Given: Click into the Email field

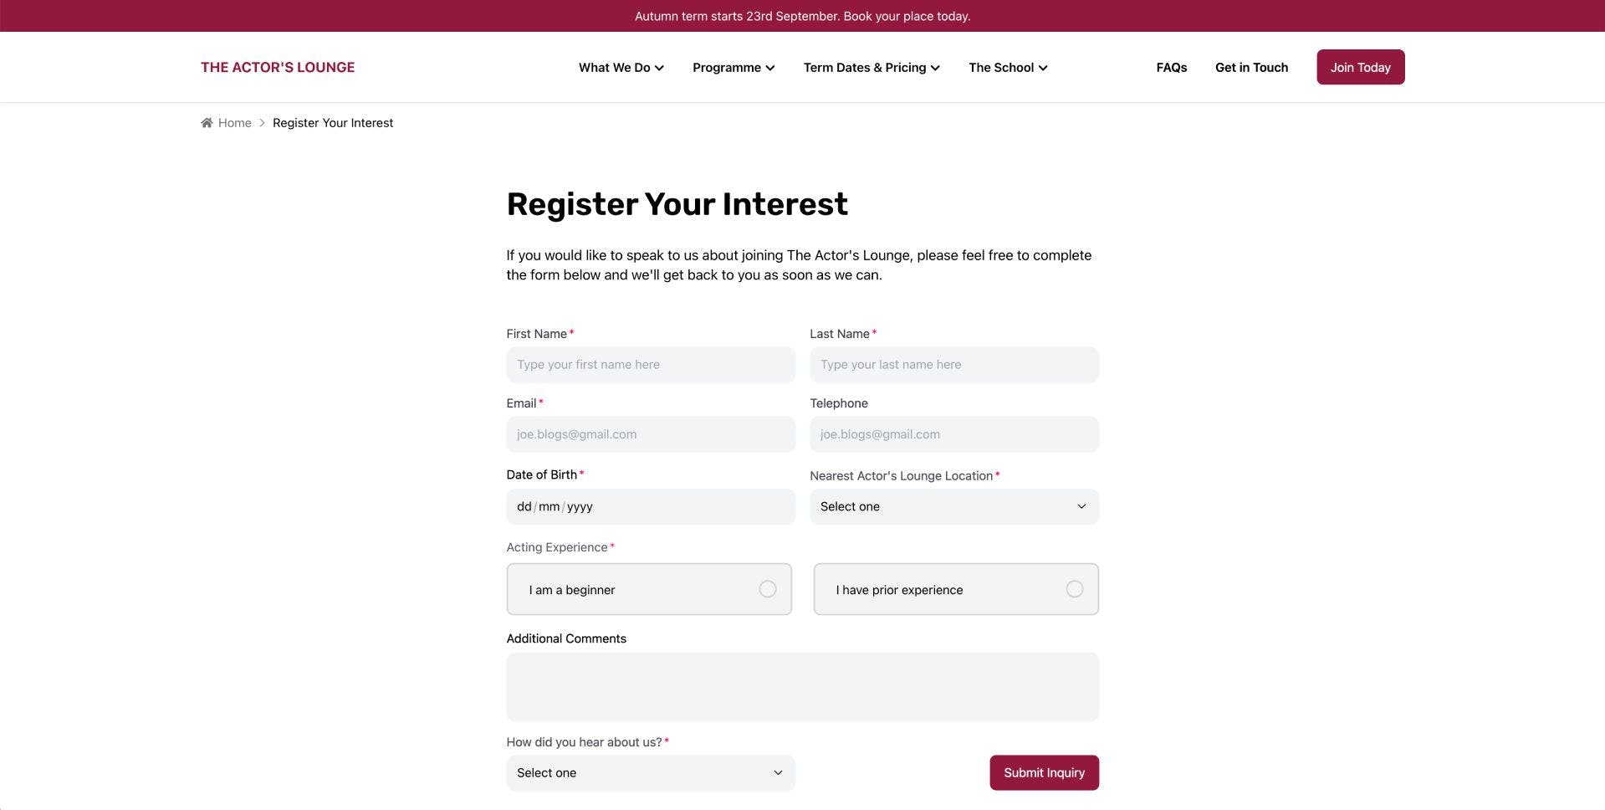Looking at the screenshot, I should click(650, 434).
